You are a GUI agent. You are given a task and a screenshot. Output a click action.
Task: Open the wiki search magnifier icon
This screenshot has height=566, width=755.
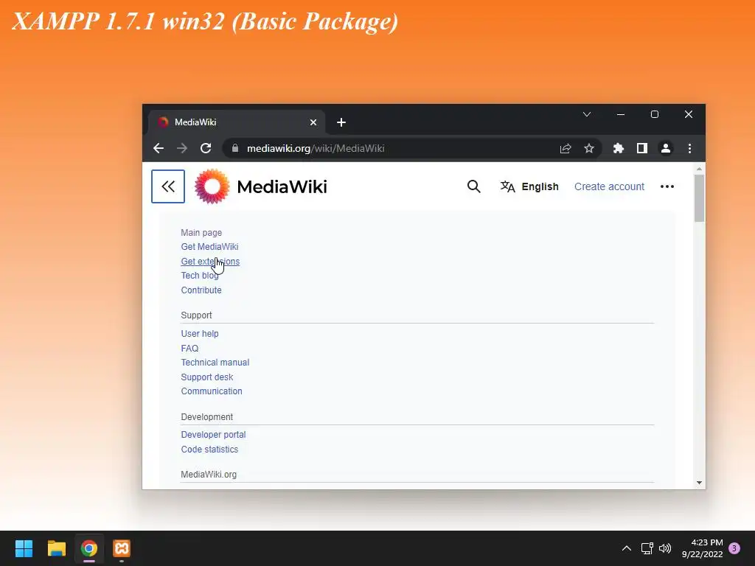pyautogui.click(x=474, y=186)
